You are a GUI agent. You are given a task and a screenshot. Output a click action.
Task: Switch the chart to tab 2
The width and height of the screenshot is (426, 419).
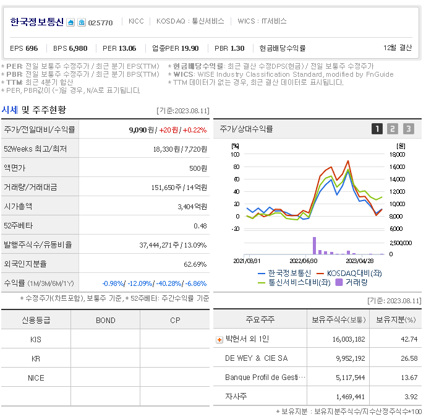(393, 129)
